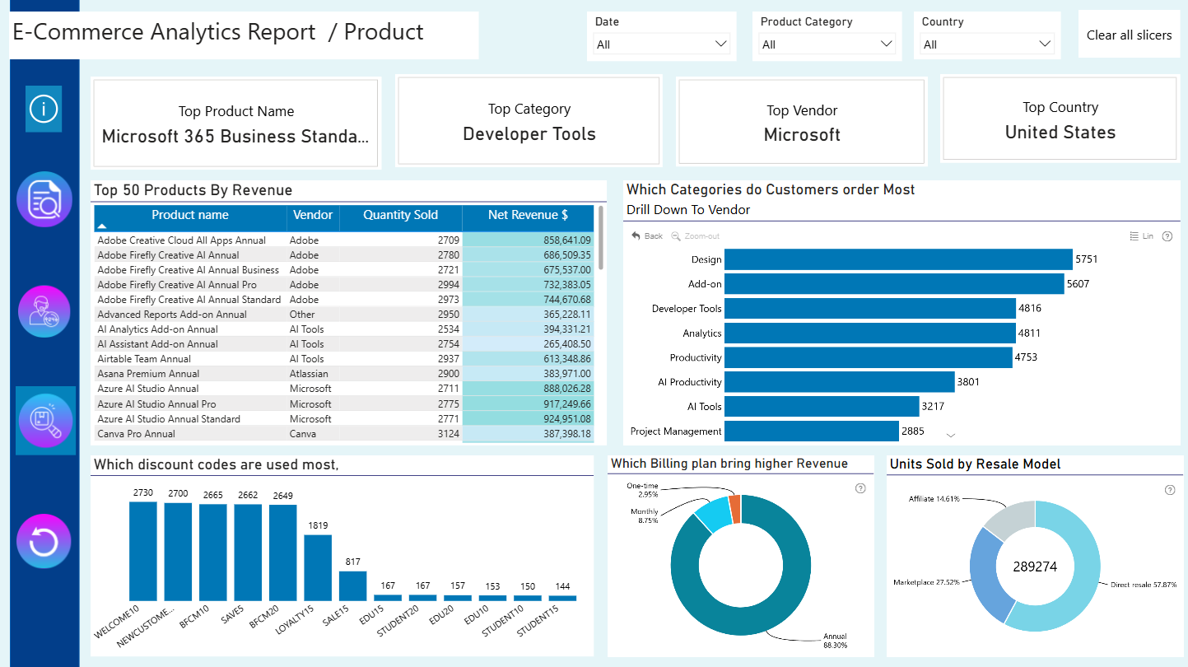Click Clear all slicers button
This screenshot has height=667, width=1188.
tap(1129, 35)
